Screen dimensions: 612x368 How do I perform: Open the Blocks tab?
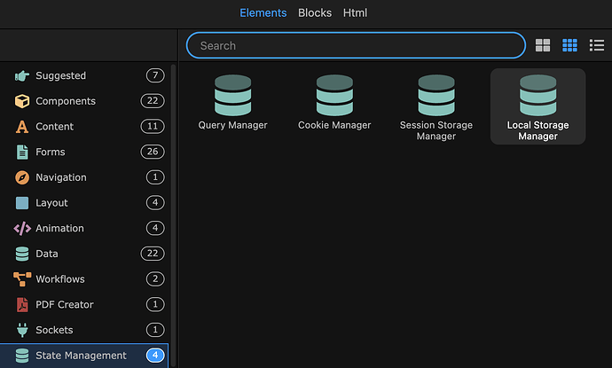coord(315,13)
